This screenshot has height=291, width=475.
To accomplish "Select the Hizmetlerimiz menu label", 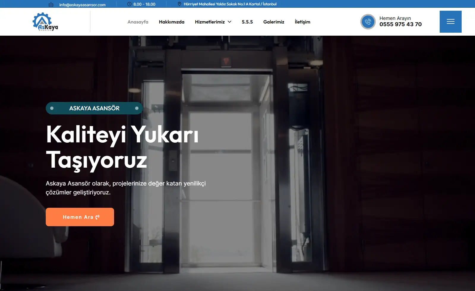I will [210, 22].
